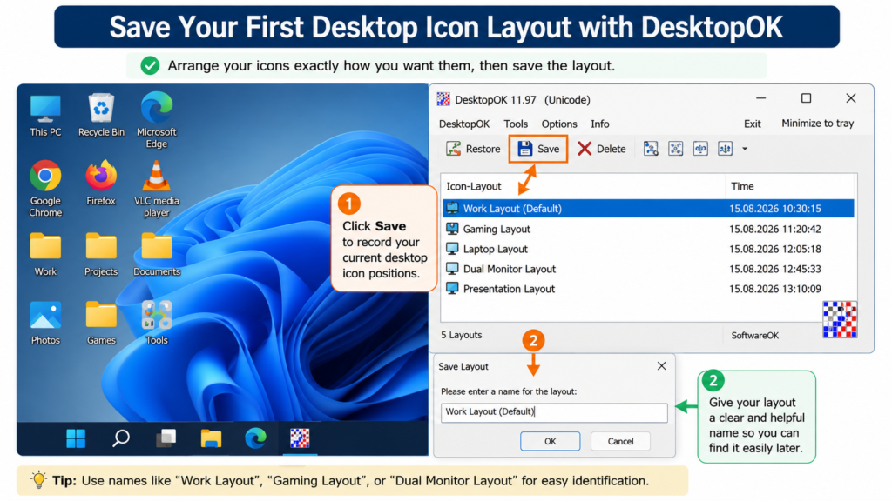The image size is (892, 501).
Task: Click Exit in the menu bar
Action: 752,124
